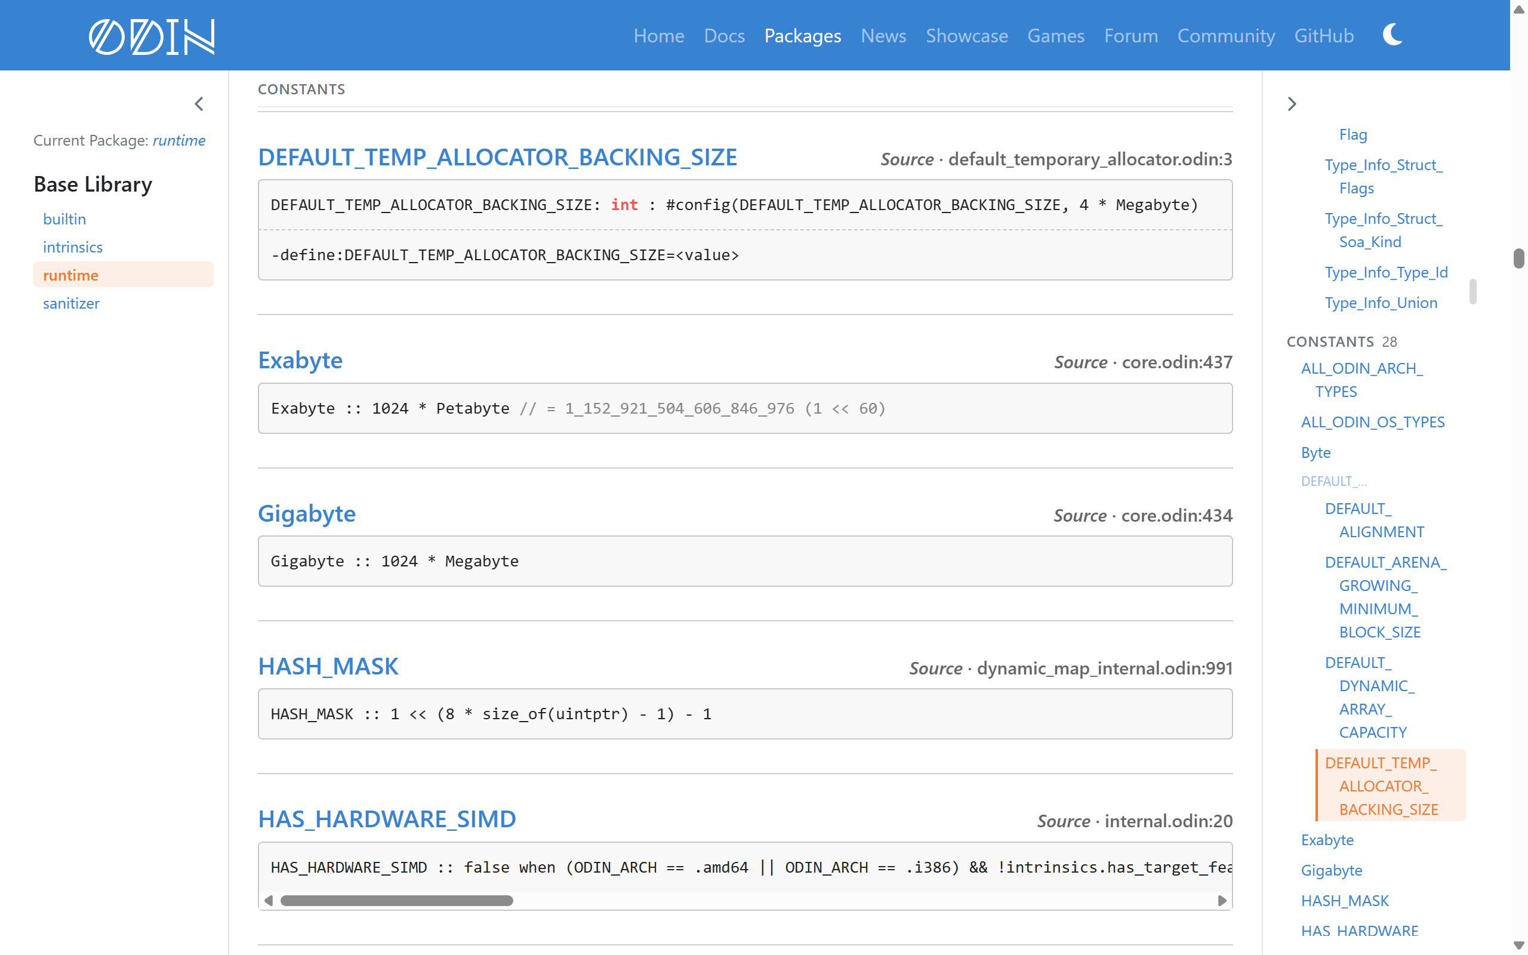Expand the DEFAULT_... group in outline
Image resolution: width=1528 pixels, height=955 pixels.
click(1333, 481)
